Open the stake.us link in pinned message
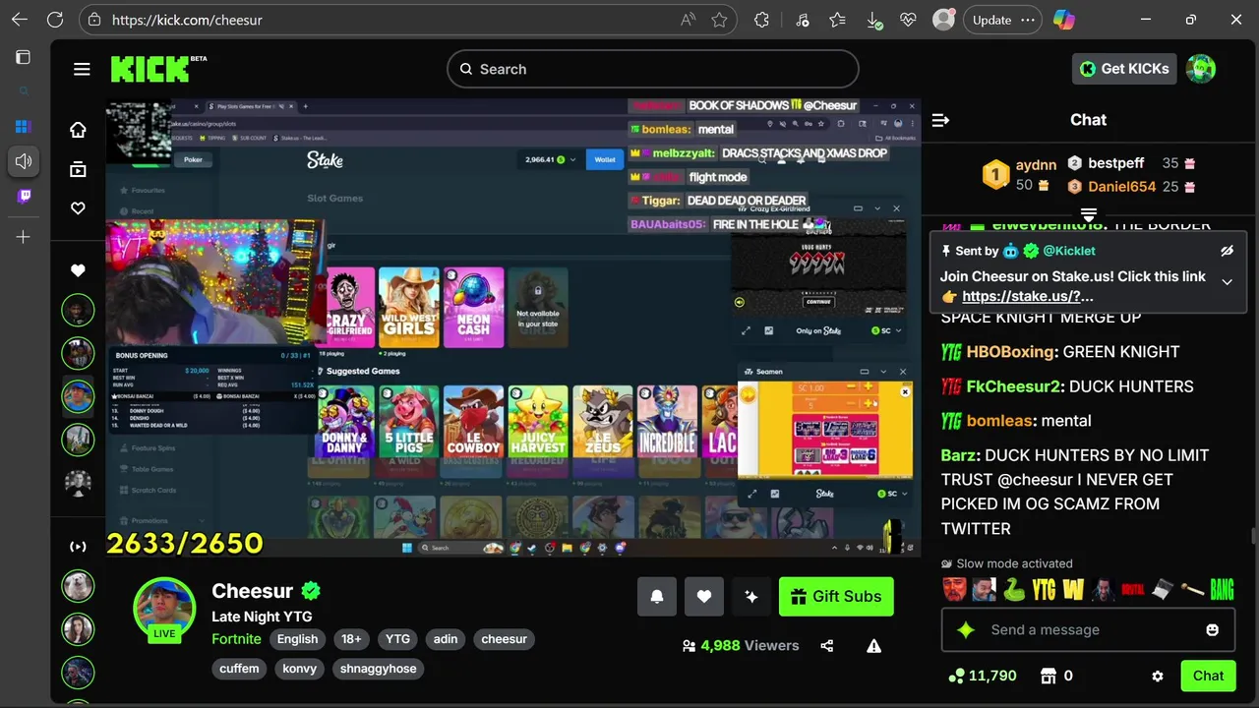Screen dimensions: 1259x708 [1028, 296]
